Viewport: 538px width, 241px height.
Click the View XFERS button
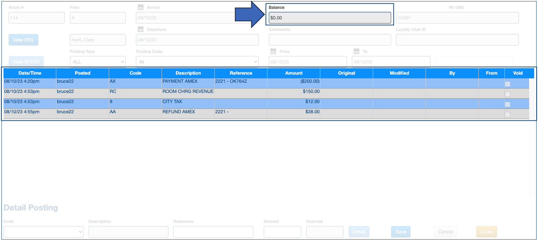25,61
